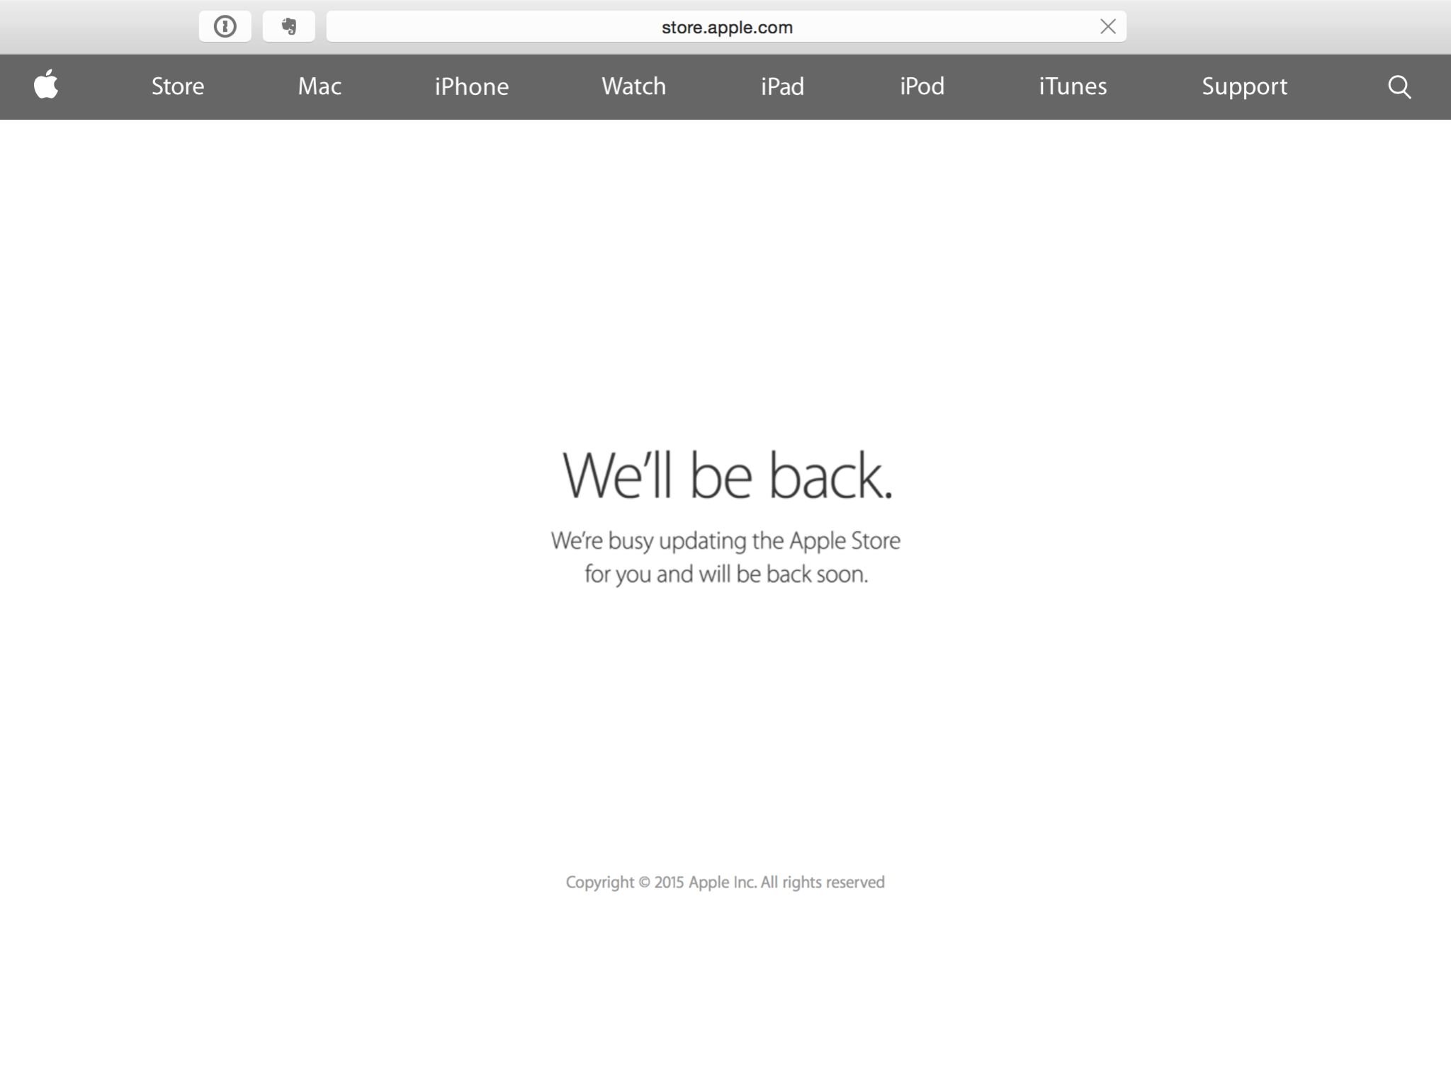Image resolution: width=1451 pixels, height=1088 pixels.
Task: Click the 1Password extension icon
Action: coord(225,26)
